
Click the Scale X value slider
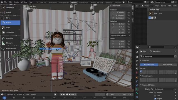118,41
